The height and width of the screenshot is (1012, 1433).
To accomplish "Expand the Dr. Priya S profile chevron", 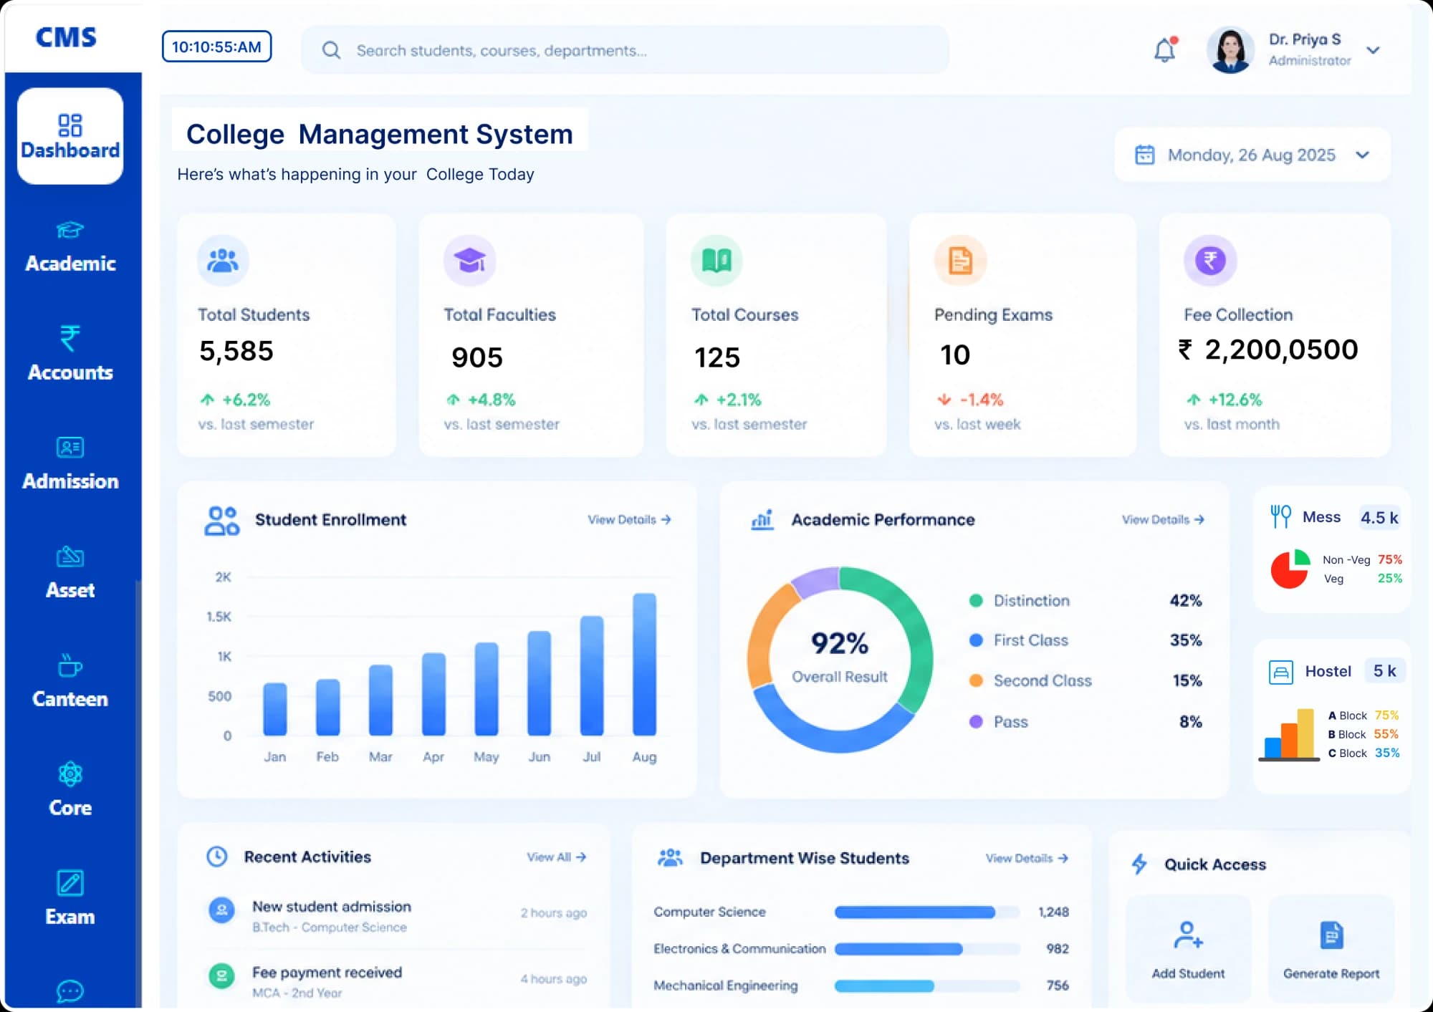I will 1373,50.
